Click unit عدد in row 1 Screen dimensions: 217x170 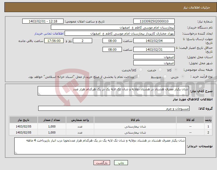click(x=80, y=126)
